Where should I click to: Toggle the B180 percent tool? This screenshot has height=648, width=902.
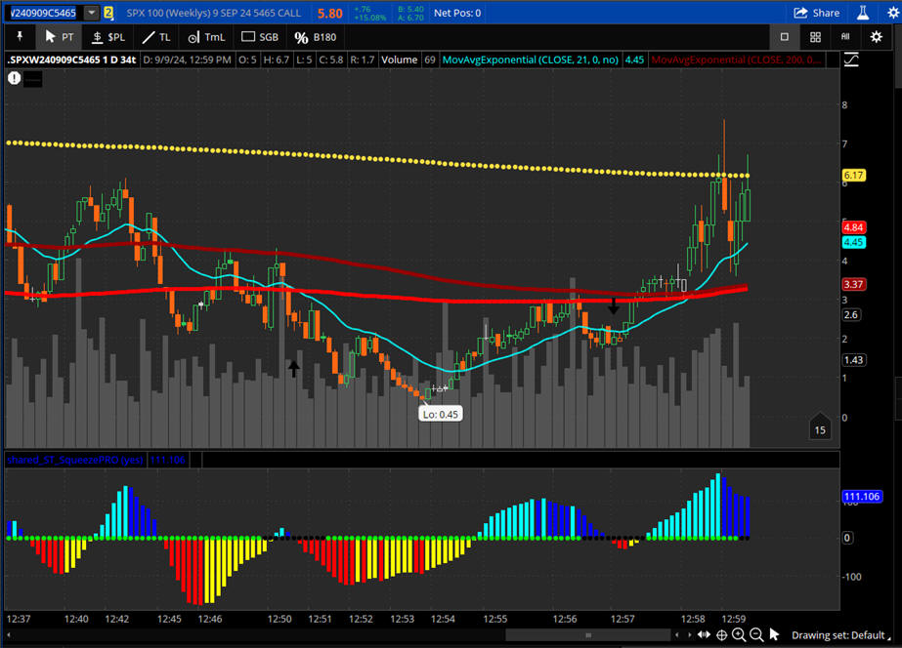[x=316, y=36]
